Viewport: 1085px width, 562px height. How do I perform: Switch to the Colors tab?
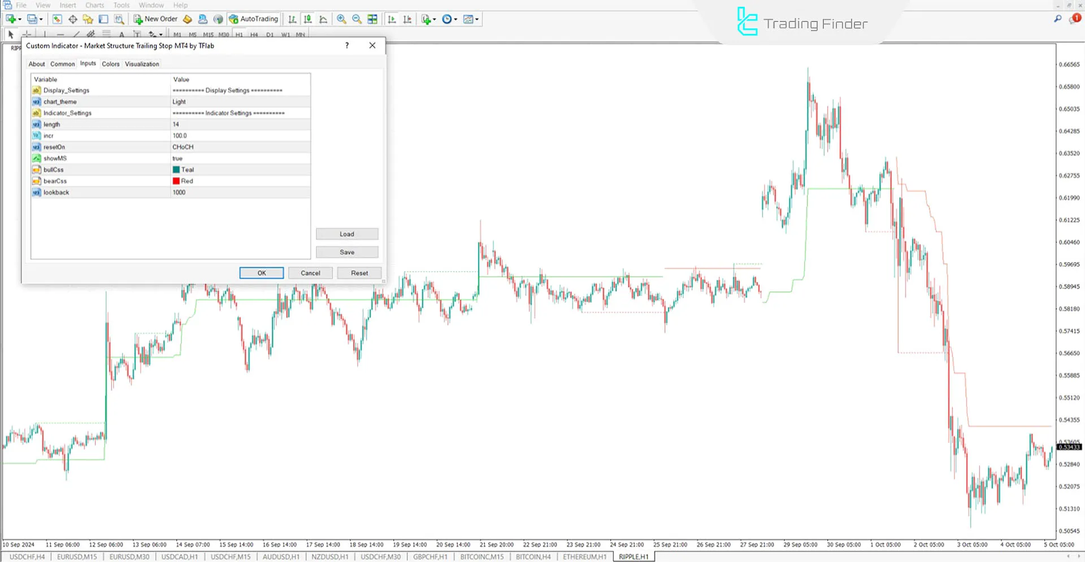(110, 64)
